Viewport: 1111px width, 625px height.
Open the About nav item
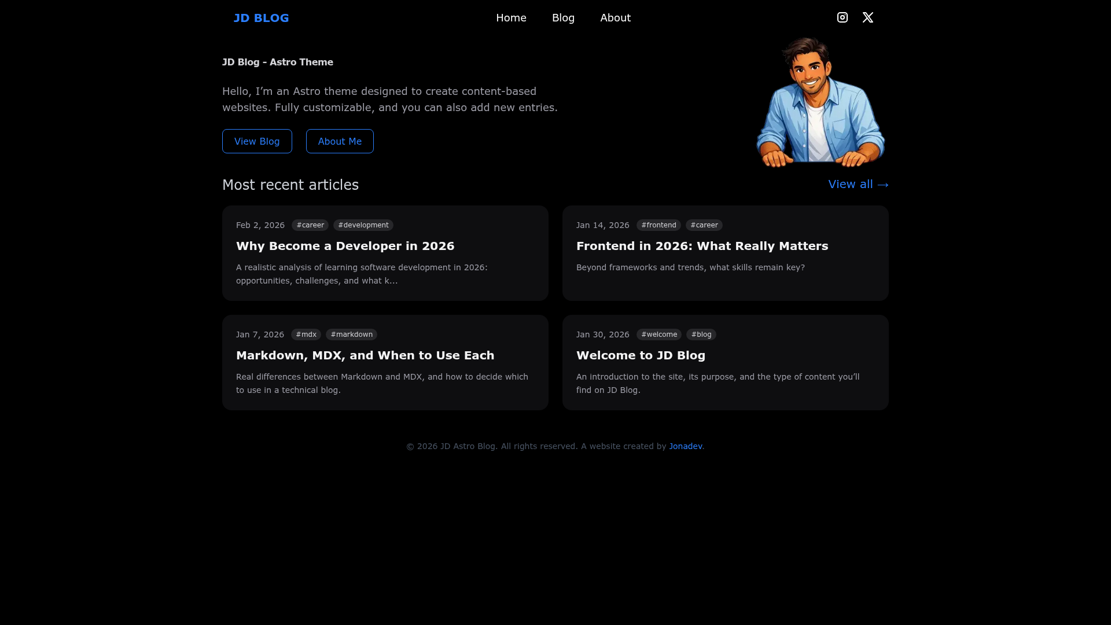tap(615, 18)
